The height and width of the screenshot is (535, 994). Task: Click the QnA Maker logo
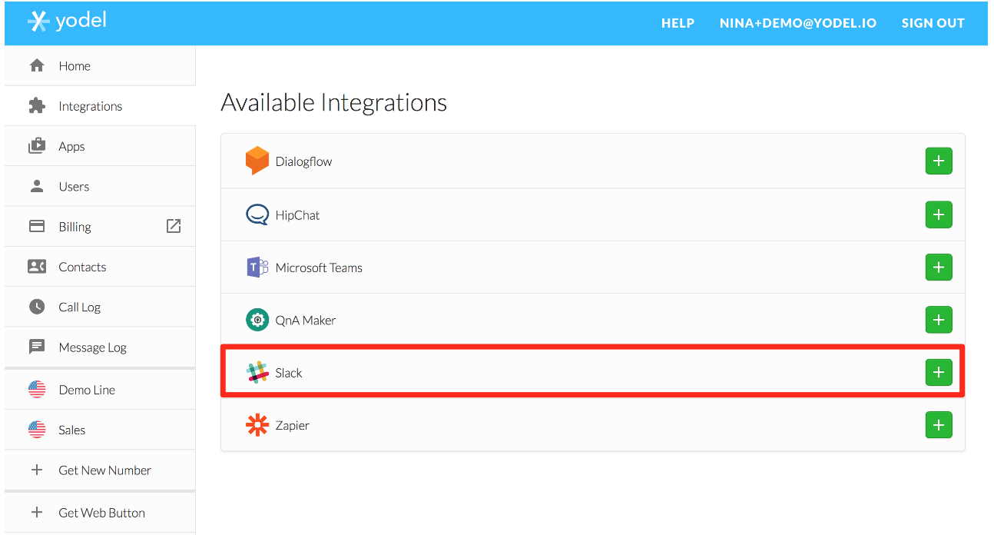[257, 320]
